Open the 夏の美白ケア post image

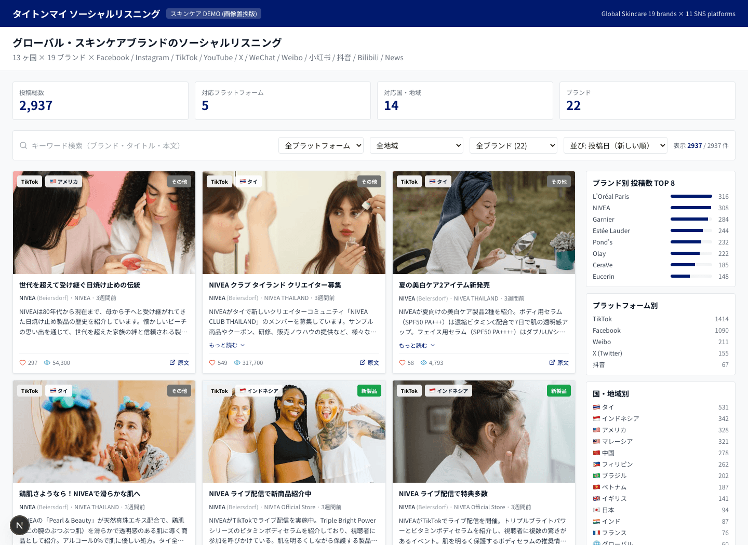pos(484,223)
